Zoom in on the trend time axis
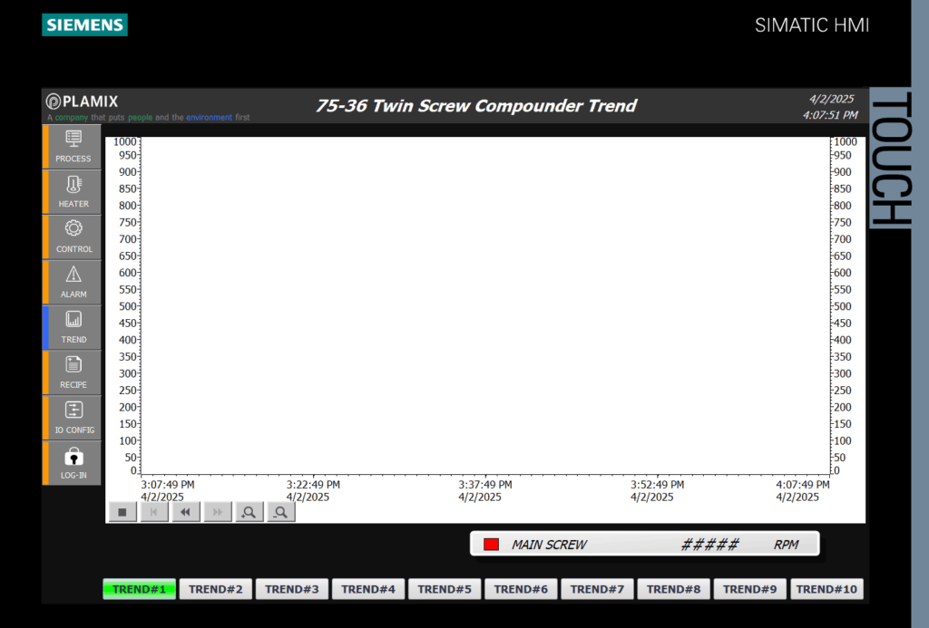 tap(248, 513)
